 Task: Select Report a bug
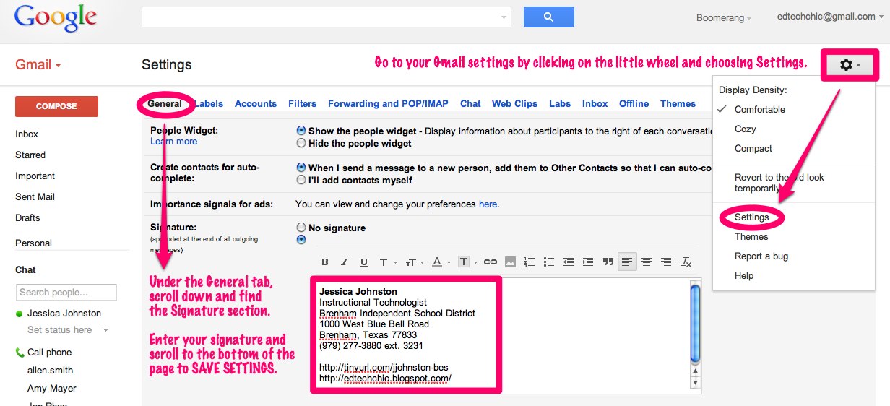(x=761, y=256)
